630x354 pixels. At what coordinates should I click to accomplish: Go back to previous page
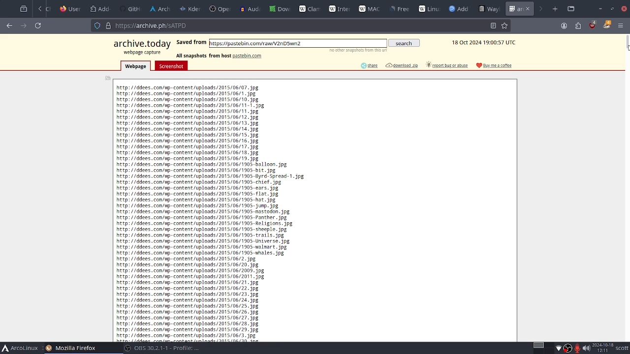click(x=9, y=26)
